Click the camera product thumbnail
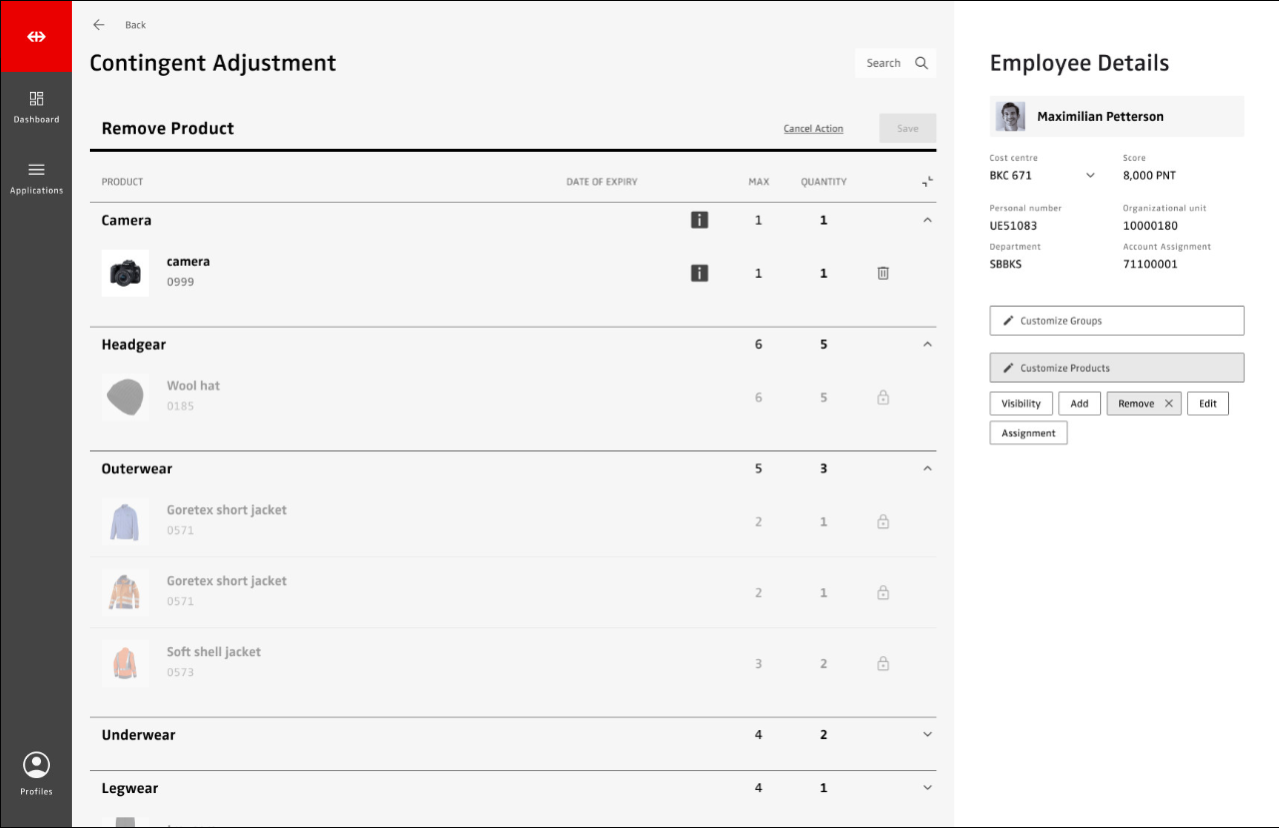This screenshot has width=1279, height=828. pyautogui.click(x=125, y=273)
